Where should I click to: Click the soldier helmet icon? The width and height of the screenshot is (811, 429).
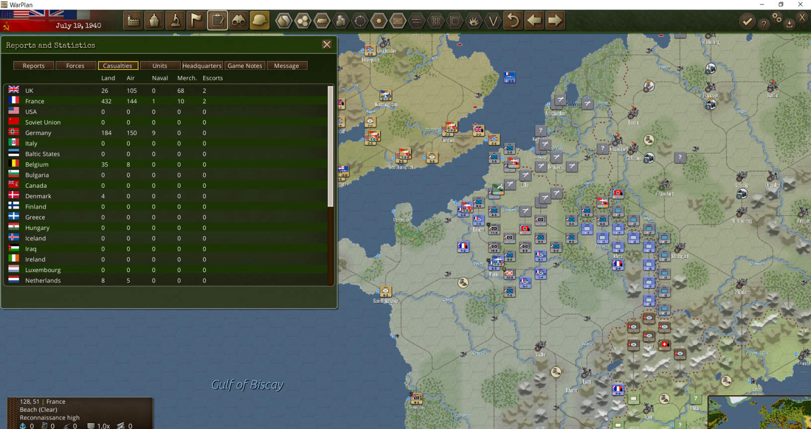pyautogui.click(x=260, y=21)
